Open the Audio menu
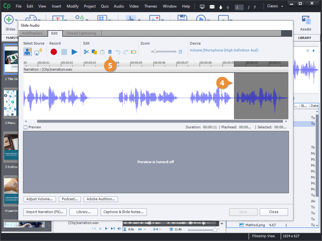322x241 pixels. (x=119, y=6)
